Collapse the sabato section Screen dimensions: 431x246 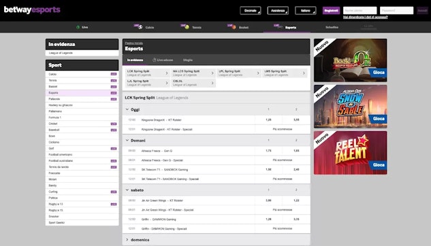pos(127,190)
